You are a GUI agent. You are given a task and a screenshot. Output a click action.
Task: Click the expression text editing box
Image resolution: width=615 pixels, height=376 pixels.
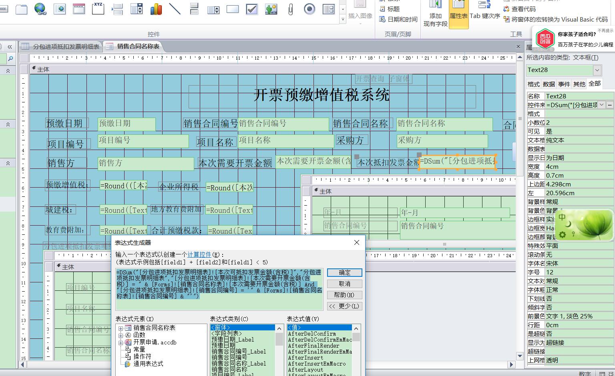pyautogui.click(x=219, y=289)
